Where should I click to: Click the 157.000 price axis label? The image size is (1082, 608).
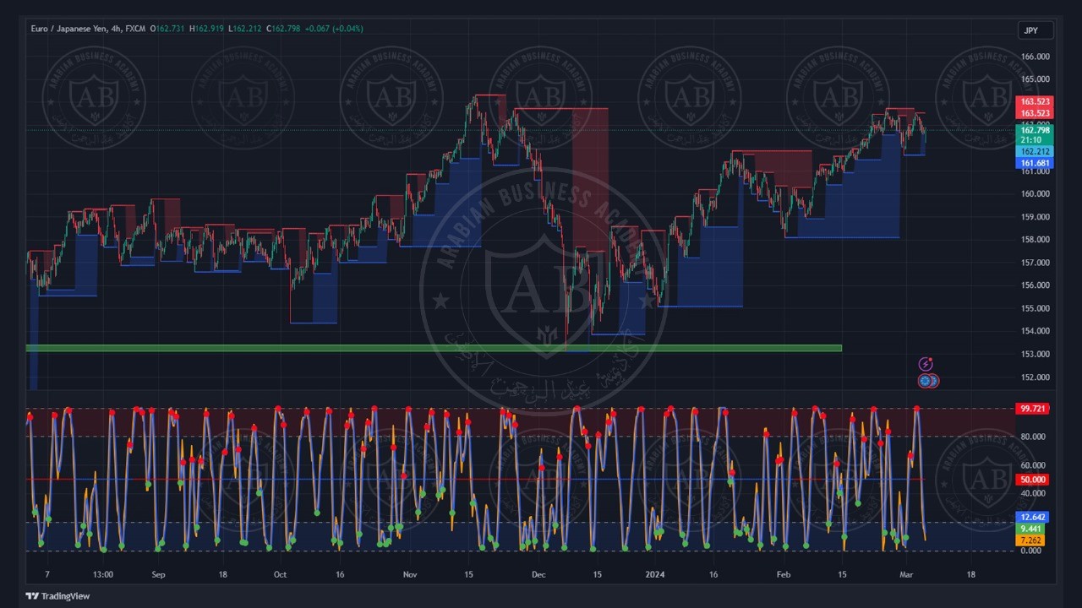[x=1035, y=263]
